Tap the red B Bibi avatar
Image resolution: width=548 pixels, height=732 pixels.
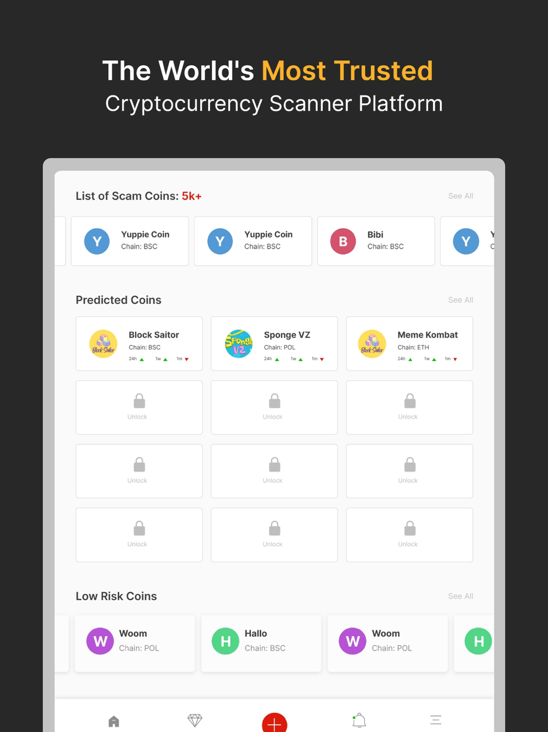(x=343, y=241)
